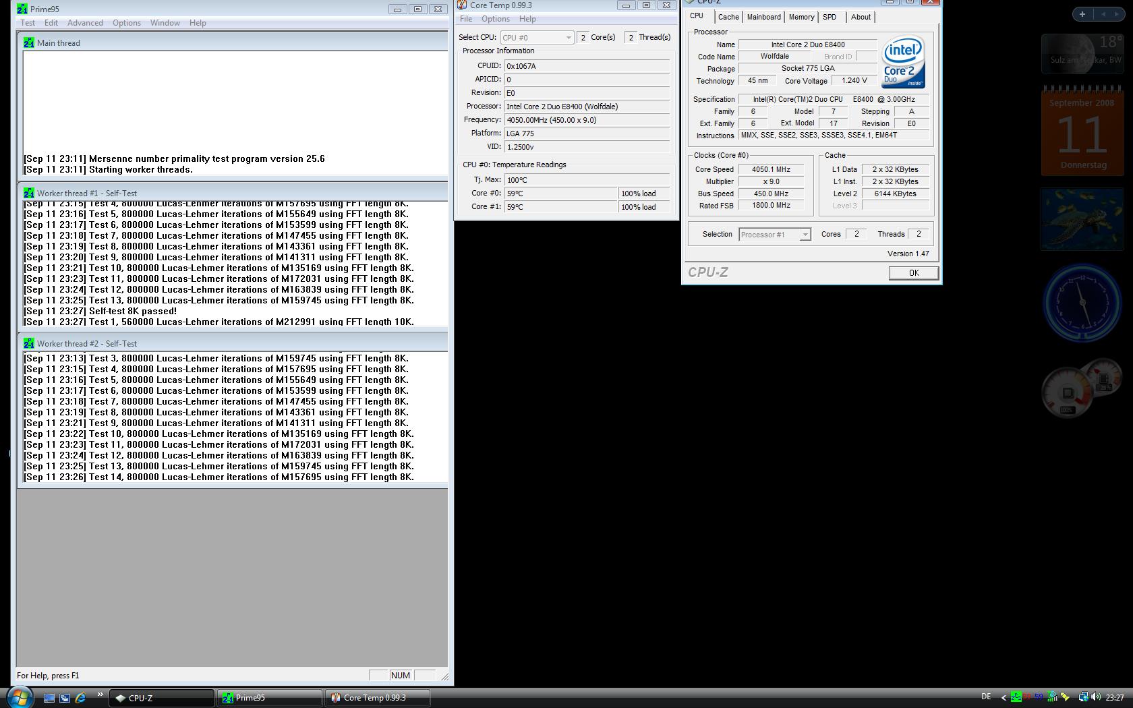Switch to Prime95 taskbar button
Screen dimensions: 1133x708
(269, 698)
